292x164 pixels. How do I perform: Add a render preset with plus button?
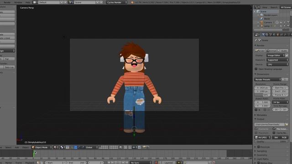click(x=283, y=80)
